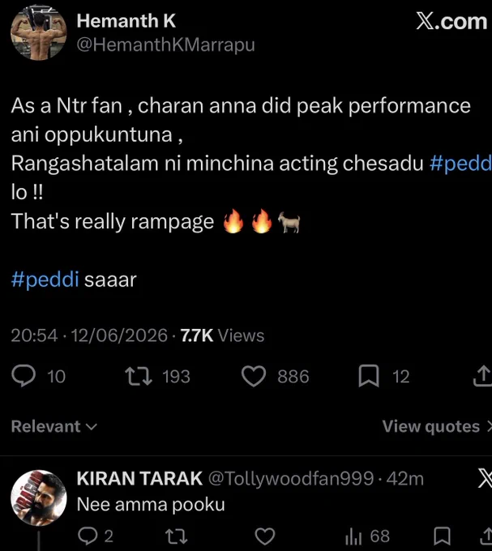Open KIRAN TARAK's profile avatar
Viewport: 492px width, 551px height.
pyautogui.click(x=39, y=498)
